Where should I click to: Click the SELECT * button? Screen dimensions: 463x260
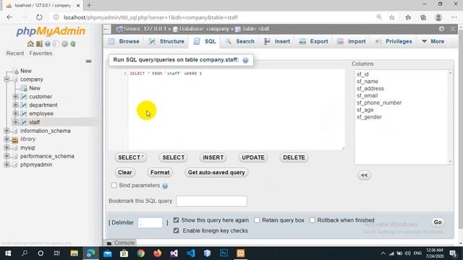point(131,157)
